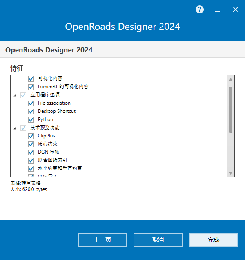Click the 表格:转置表格 description text
This screenshot has width=245, height=260.
pyautogui.click(x=25, y=183)
